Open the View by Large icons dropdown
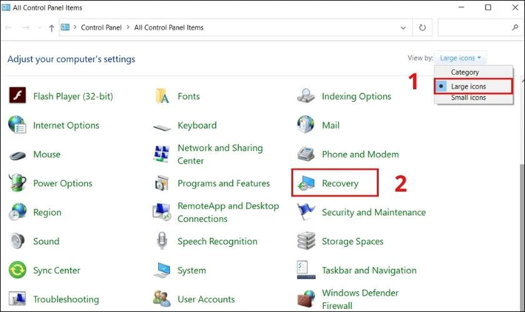Screen dimensions: 525x312 (460, 58)
